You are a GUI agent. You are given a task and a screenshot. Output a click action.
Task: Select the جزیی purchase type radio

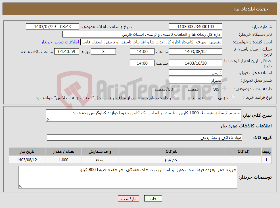click(x=233, y=97)
